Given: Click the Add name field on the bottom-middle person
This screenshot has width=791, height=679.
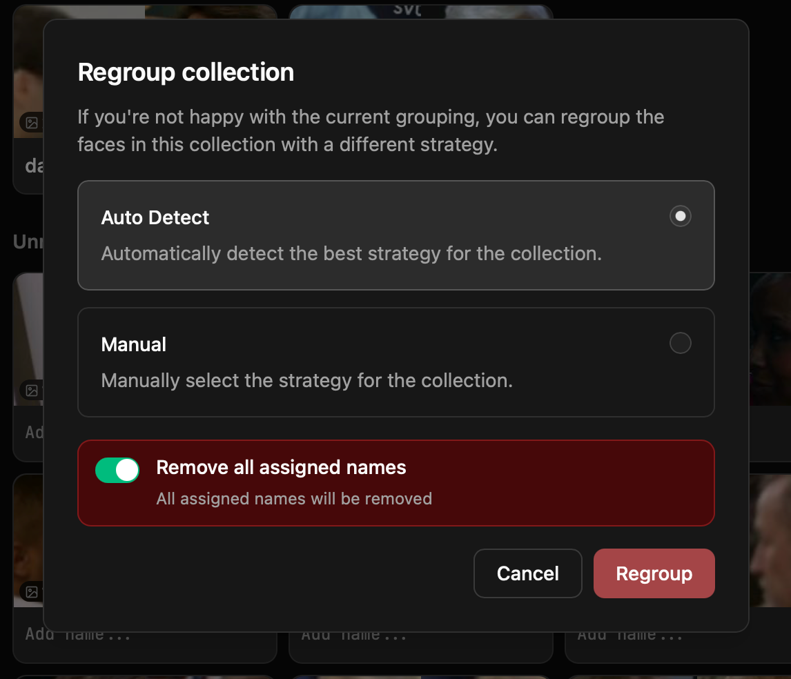Looking at the screenshot, I should [x=353, y=633].
